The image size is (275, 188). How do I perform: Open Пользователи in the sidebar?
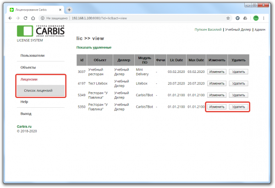click(x=33, y=55)
